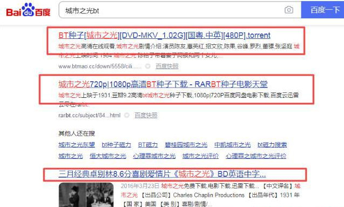
Task: Open the BT种子 城市之光 DVD-MKV torrent result
Action: pyautogui.click(x=164, y=35)
